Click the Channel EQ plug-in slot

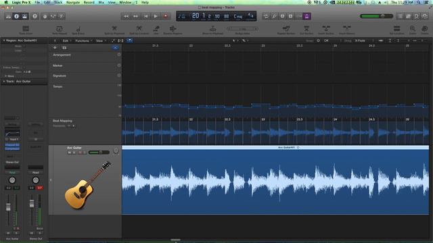point(12,145)
